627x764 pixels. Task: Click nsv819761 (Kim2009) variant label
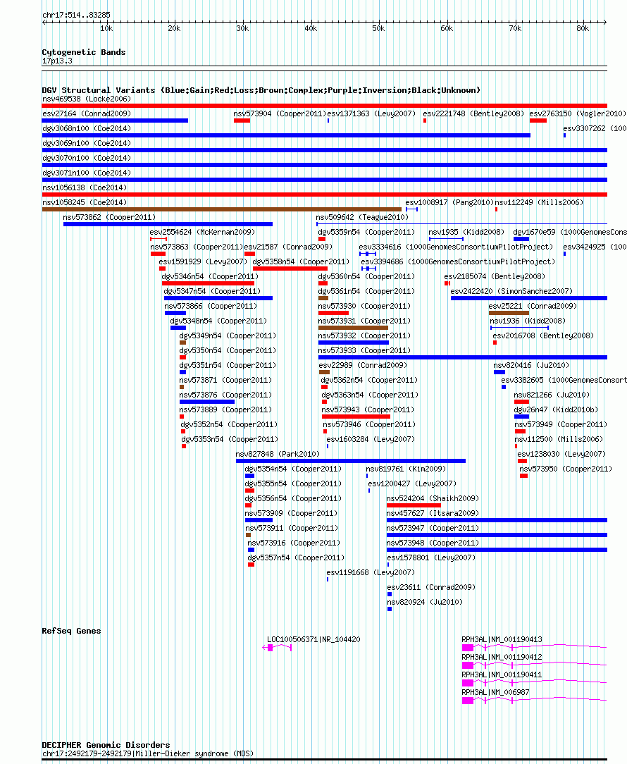pos(406,469)
